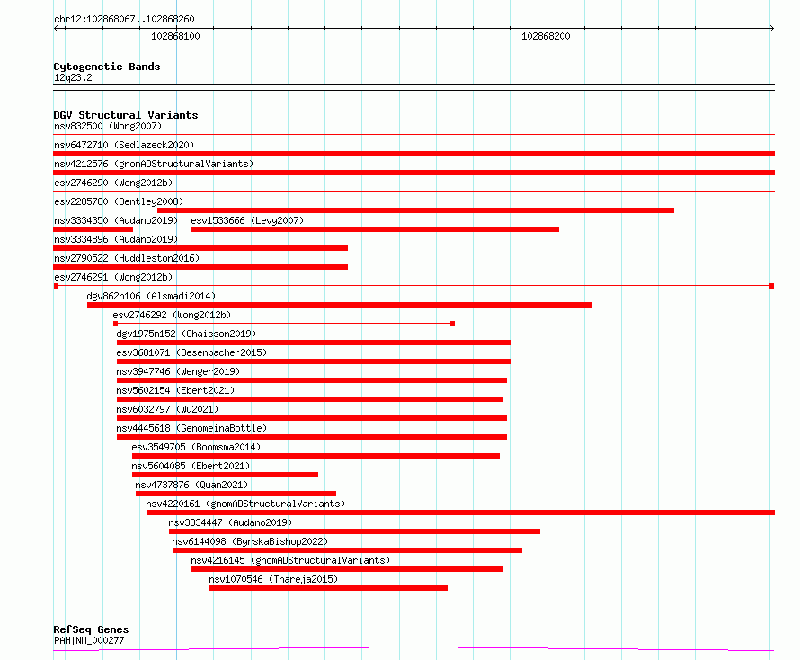This screenshot has width=800, height=660.
Task: Open nsv4216145 (gnomADStructuralVariants) label
Action: click(290, 560)
